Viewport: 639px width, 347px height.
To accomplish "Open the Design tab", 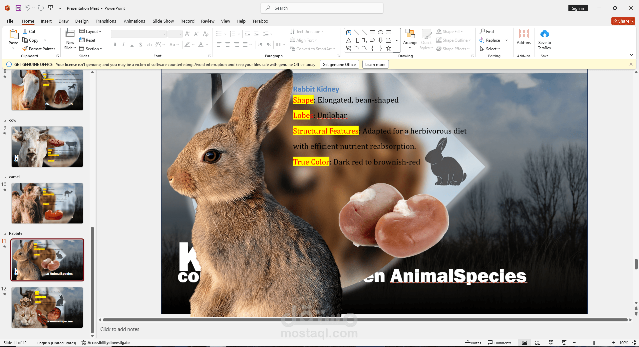I will click(x=82, y=21).
